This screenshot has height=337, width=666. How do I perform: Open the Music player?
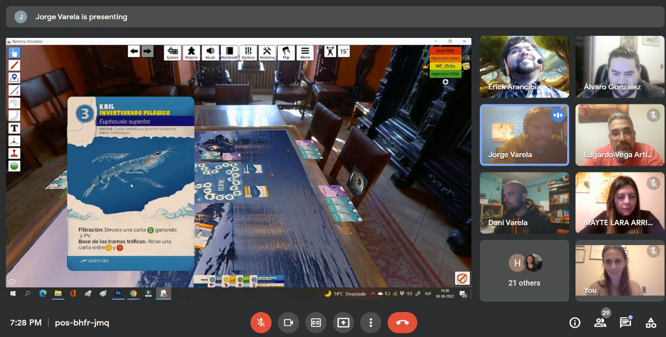pos(210,53)
